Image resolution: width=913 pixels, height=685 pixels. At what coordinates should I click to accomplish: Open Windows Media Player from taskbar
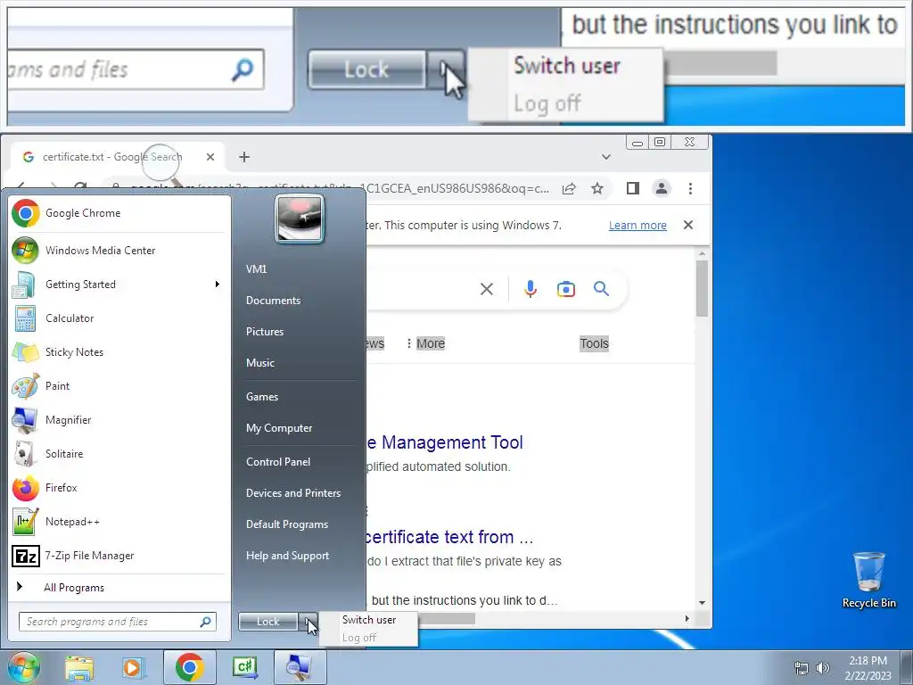point(134,667)
